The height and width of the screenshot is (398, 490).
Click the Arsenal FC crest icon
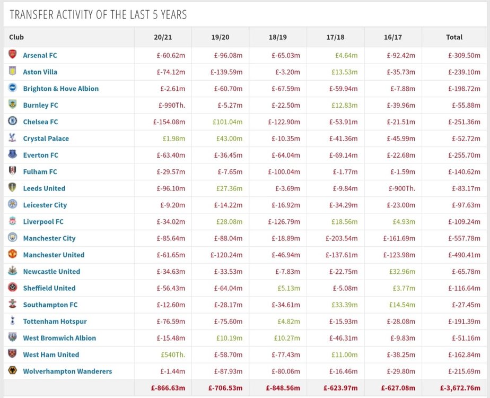click(13, 55)
